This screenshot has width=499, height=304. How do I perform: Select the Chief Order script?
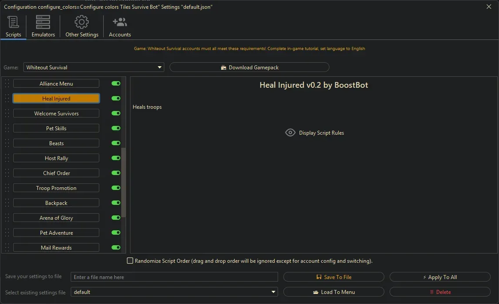point(56,173)
